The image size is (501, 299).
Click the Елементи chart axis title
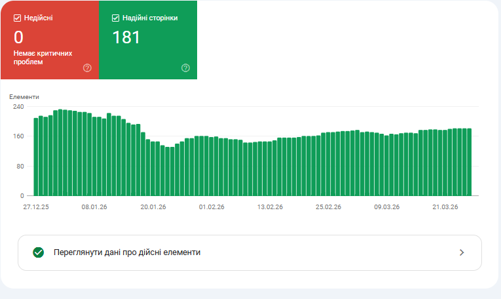[x=24, y=97]
